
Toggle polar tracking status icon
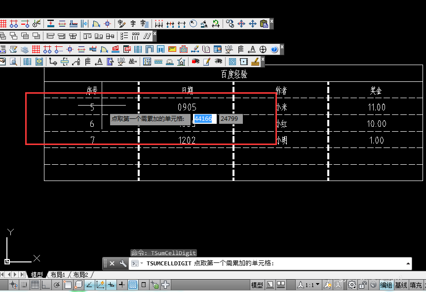click(56, 285)
